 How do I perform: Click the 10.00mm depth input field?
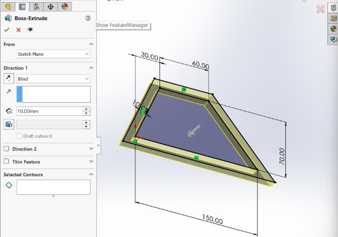tap(49, 111)
